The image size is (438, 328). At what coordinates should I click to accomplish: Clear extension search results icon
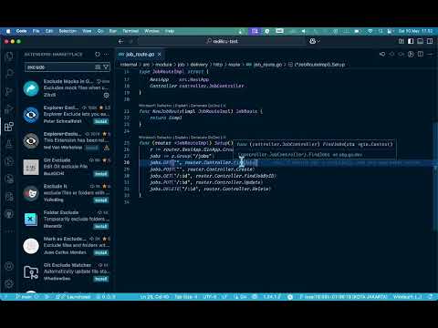(98, 67)
